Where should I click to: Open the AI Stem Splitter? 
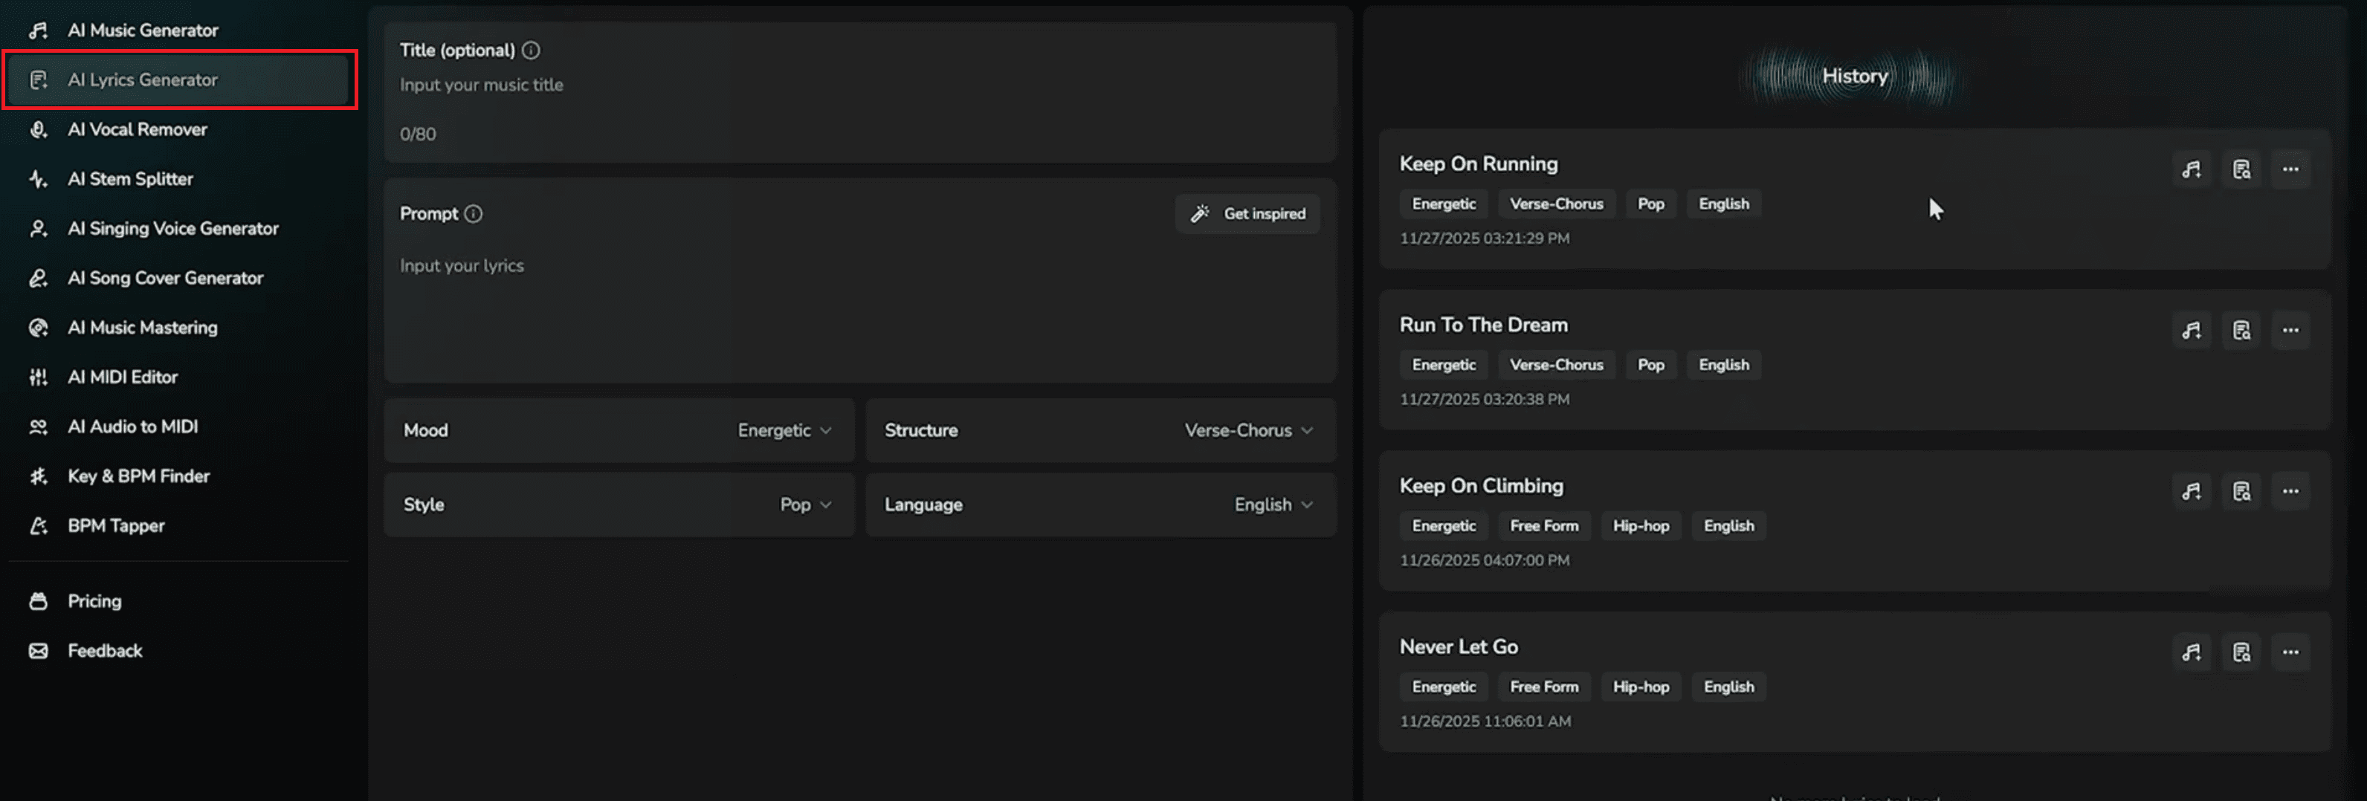(129, 178)
